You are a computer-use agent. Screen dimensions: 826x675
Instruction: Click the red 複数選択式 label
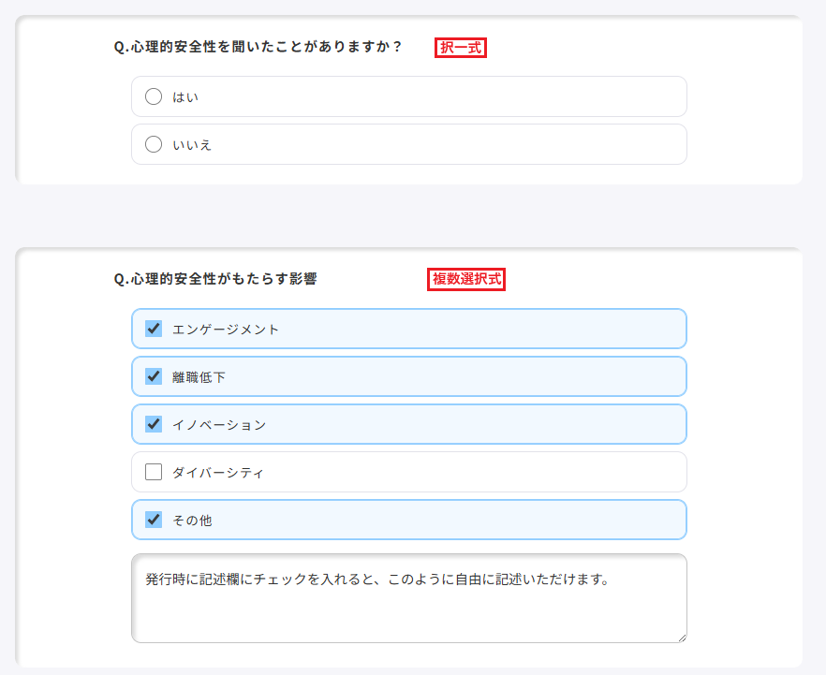point(466,279)
